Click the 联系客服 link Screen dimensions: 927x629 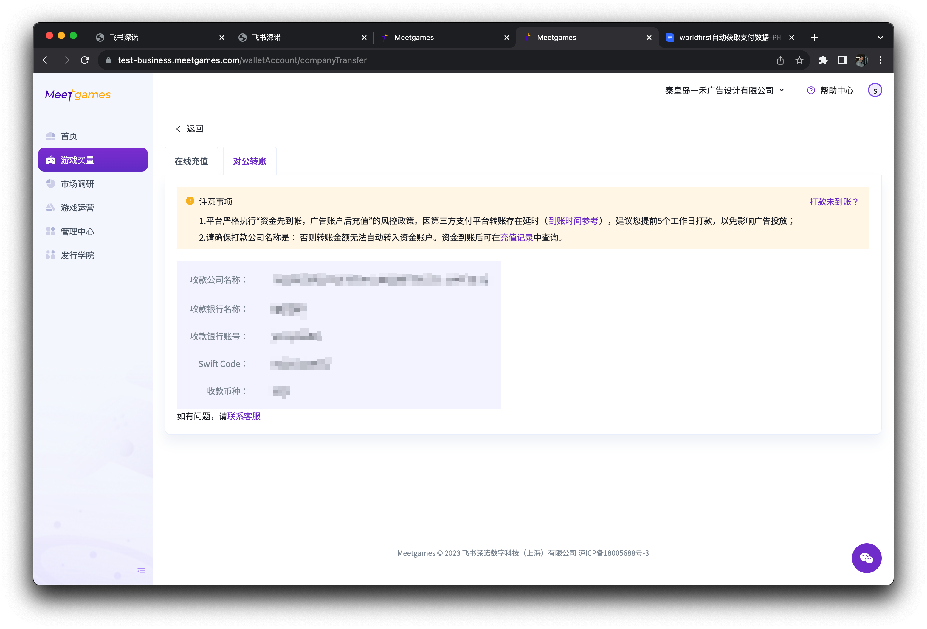[244, 416]
